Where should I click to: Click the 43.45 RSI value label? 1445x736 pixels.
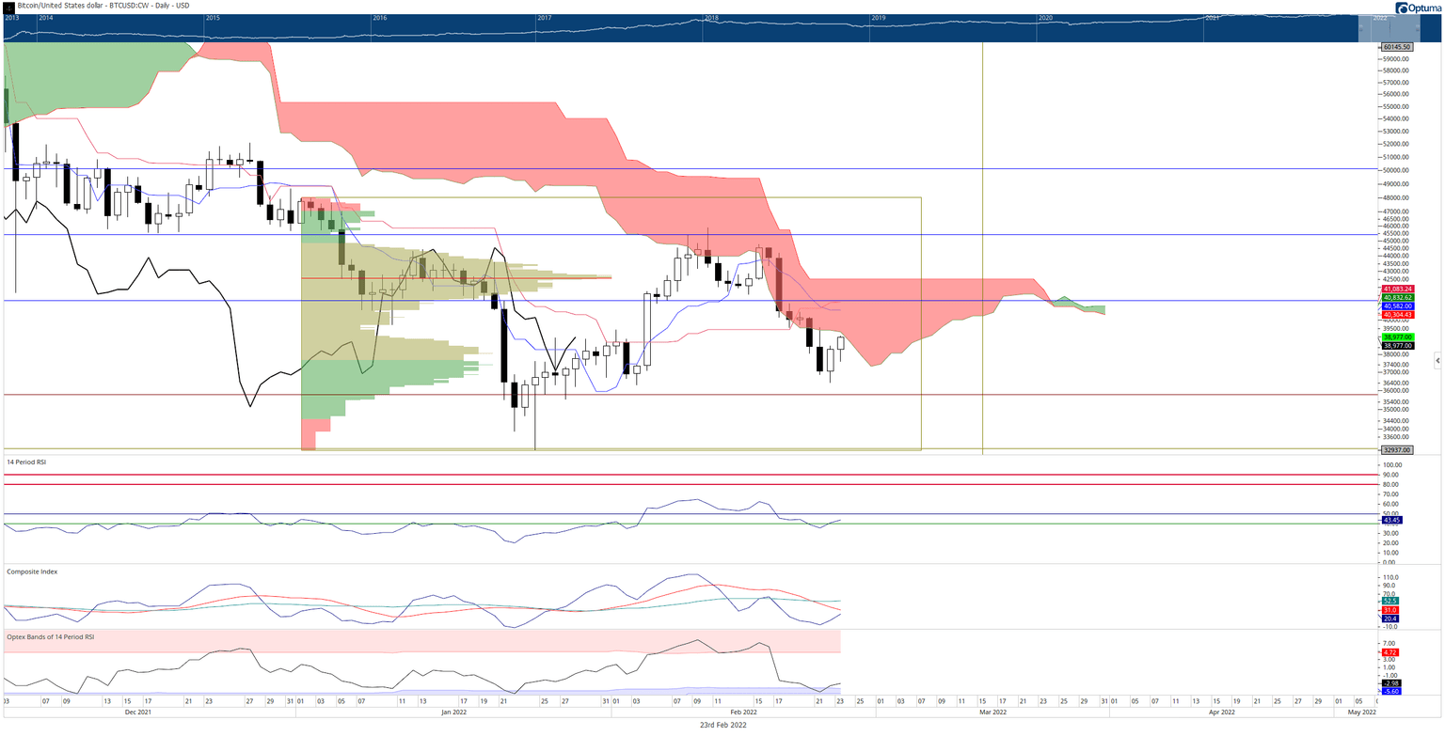tap(1391, 520)
